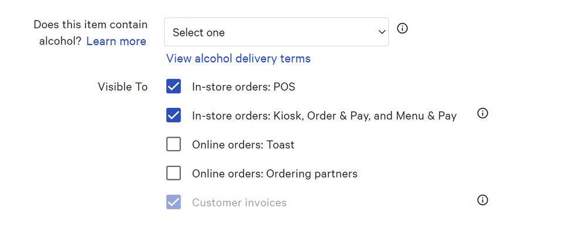585x235 pixels.
Task: Click info icon beside alcohol dropdown
Action: [402, 28]
